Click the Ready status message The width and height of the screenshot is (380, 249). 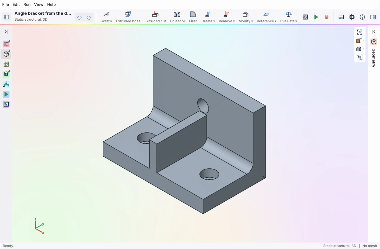pos(8,246)
